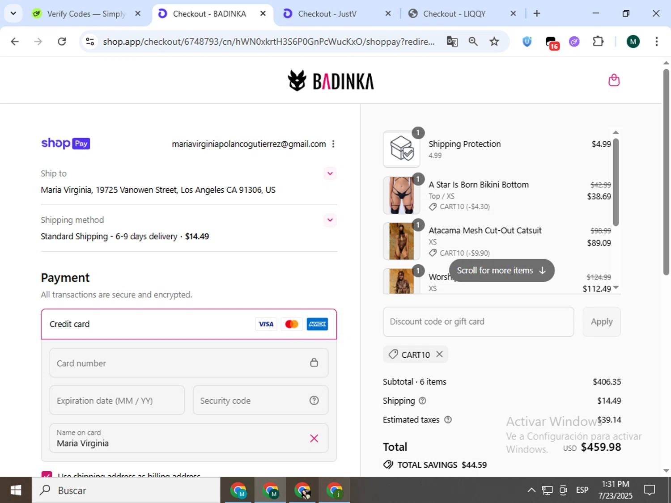Viewport: 671px width, 503px height.
Task: Translate this page icon
Action: tap(452, 42)
